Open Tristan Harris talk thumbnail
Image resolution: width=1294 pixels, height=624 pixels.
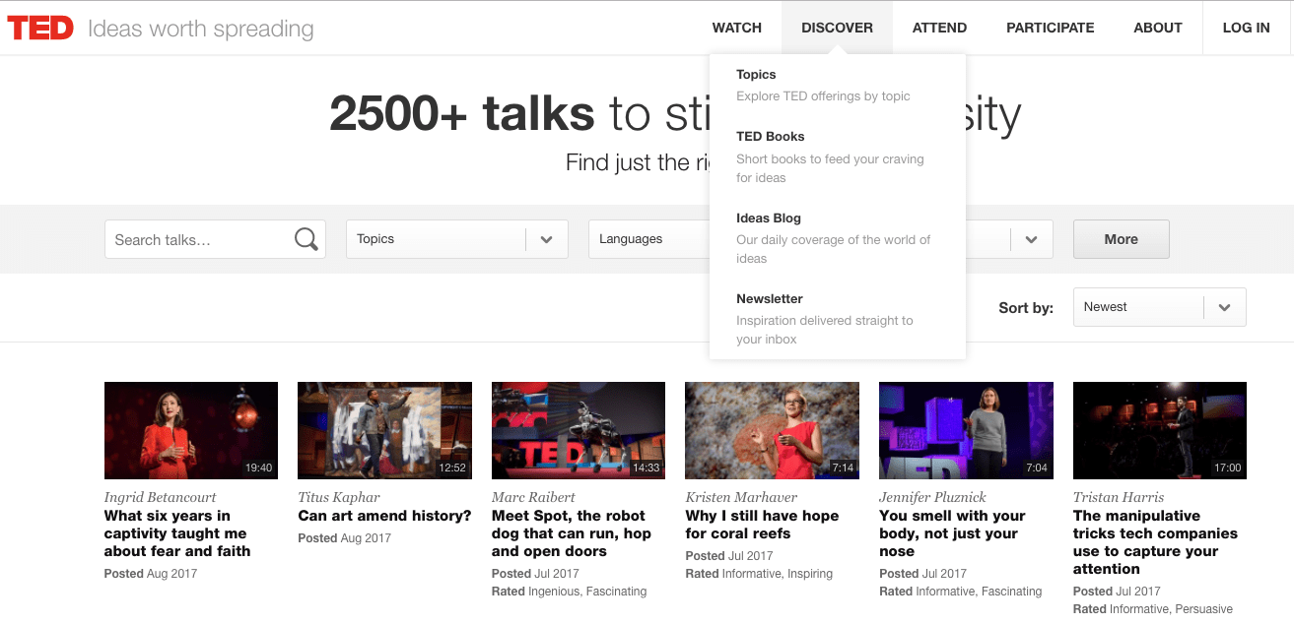(x=1160, y=431)
